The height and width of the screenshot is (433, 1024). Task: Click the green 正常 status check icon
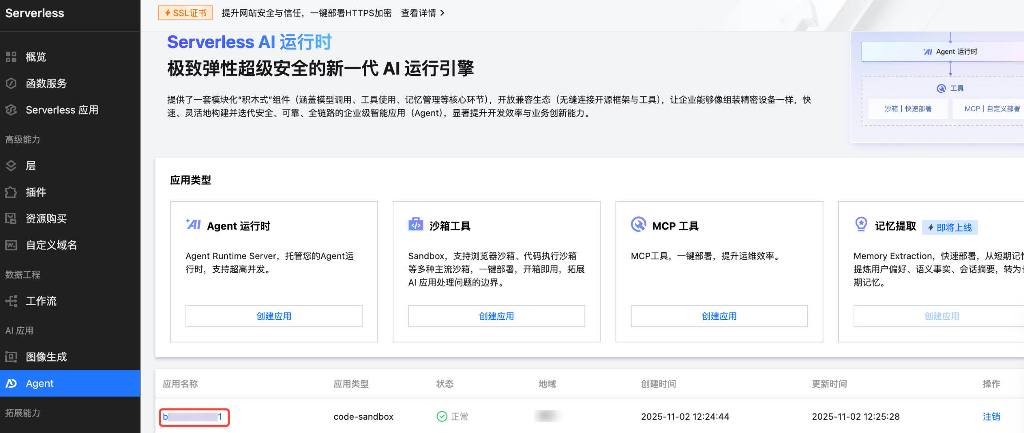pyautogui.click(x=442, y=416)
